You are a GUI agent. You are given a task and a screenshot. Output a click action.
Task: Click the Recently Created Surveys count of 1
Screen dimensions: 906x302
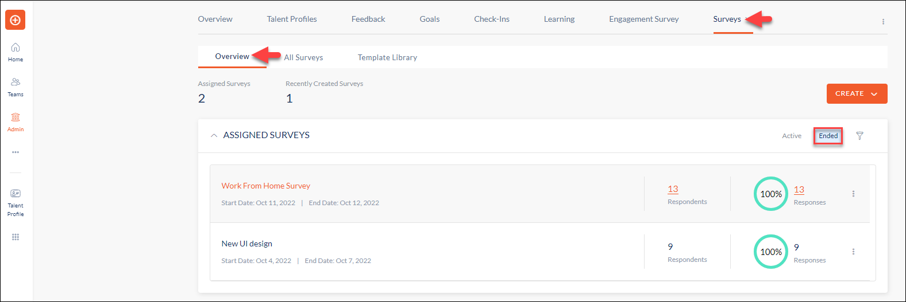[x=290, y=99]
